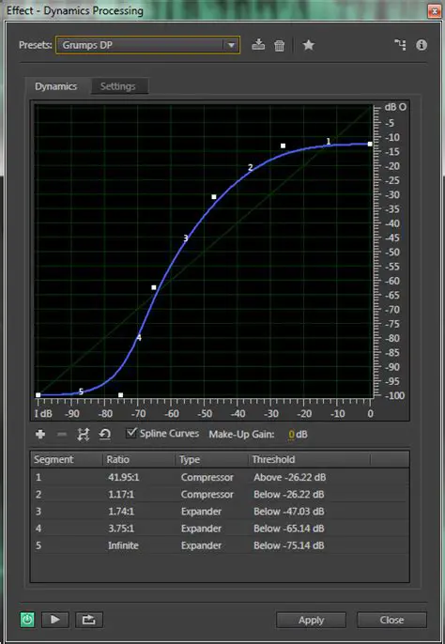Close the window using title bar X
445x644 pixels.
[435, 10]
